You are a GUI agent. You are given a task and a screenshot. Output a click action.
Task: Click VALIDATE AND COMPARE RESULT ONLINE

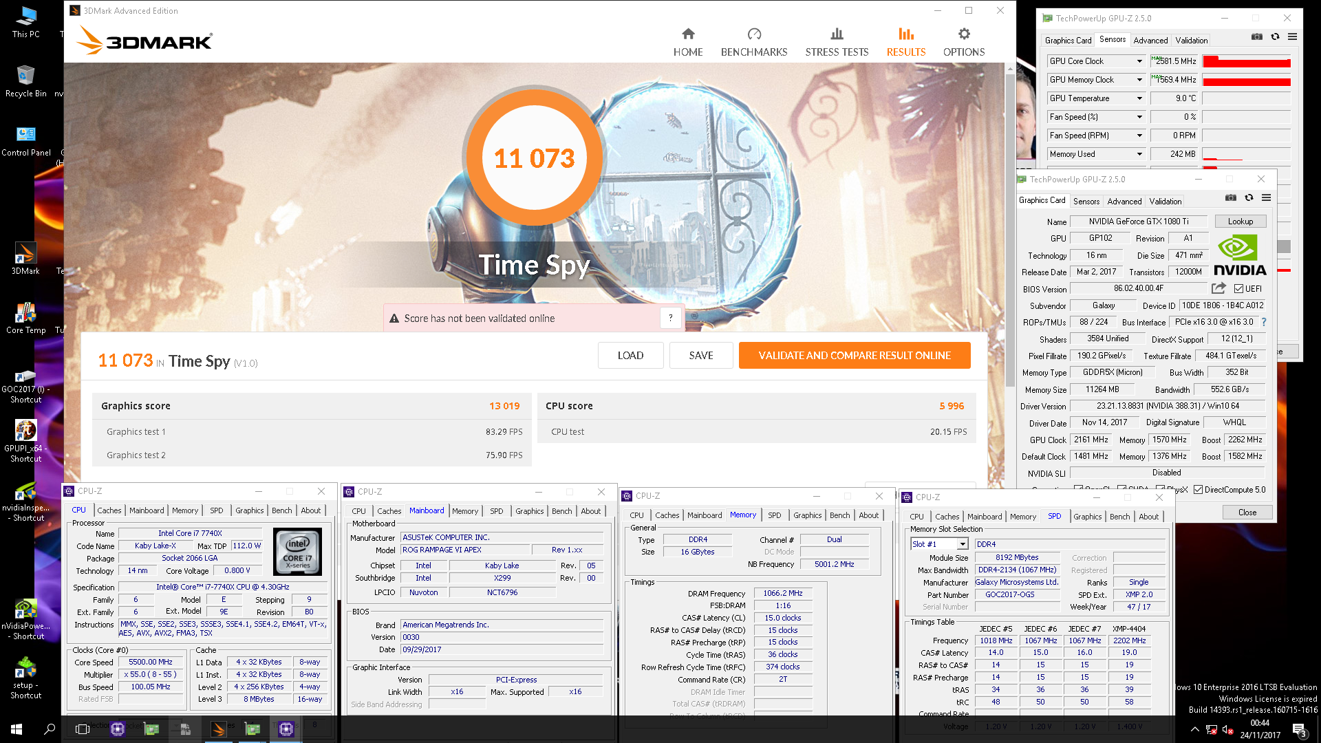click(x=855, y=356)
